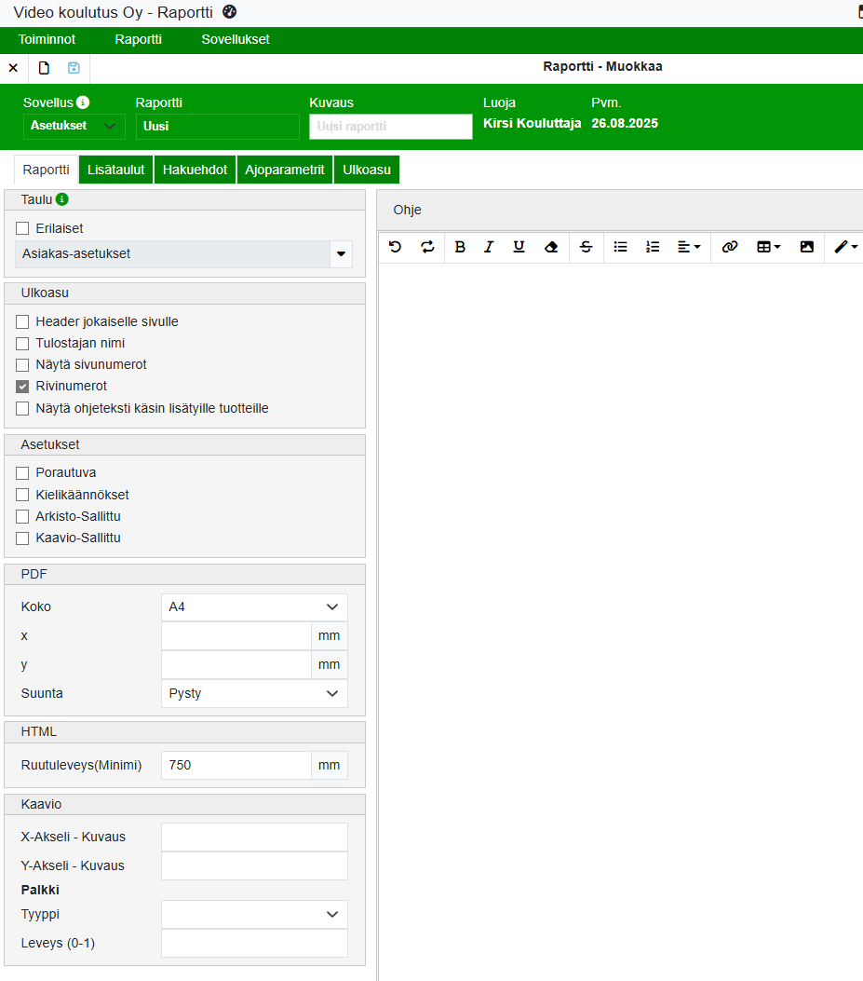863x981 pixels.
Task: Click the Kuvaus description input field
Action: point(391,127)
